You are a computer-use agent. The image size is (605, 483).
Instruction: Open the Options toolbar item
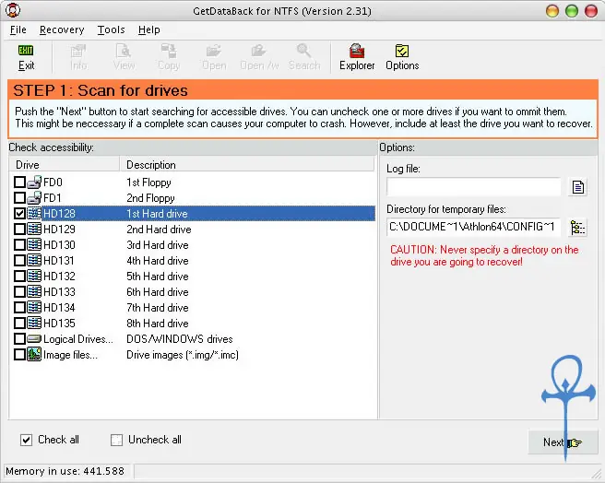point(402,57)
